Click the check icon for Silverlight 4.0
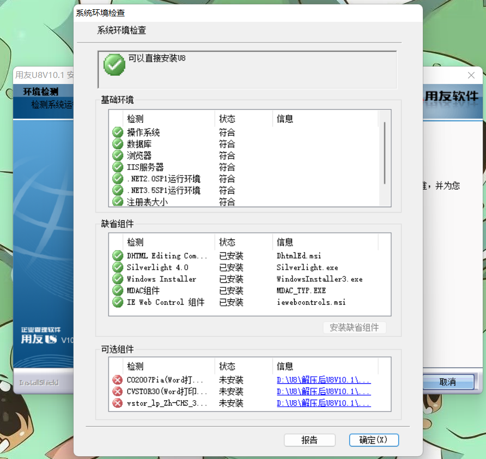Image resolution: width=486 pixels, height=459 pixels. click(118, 267)
